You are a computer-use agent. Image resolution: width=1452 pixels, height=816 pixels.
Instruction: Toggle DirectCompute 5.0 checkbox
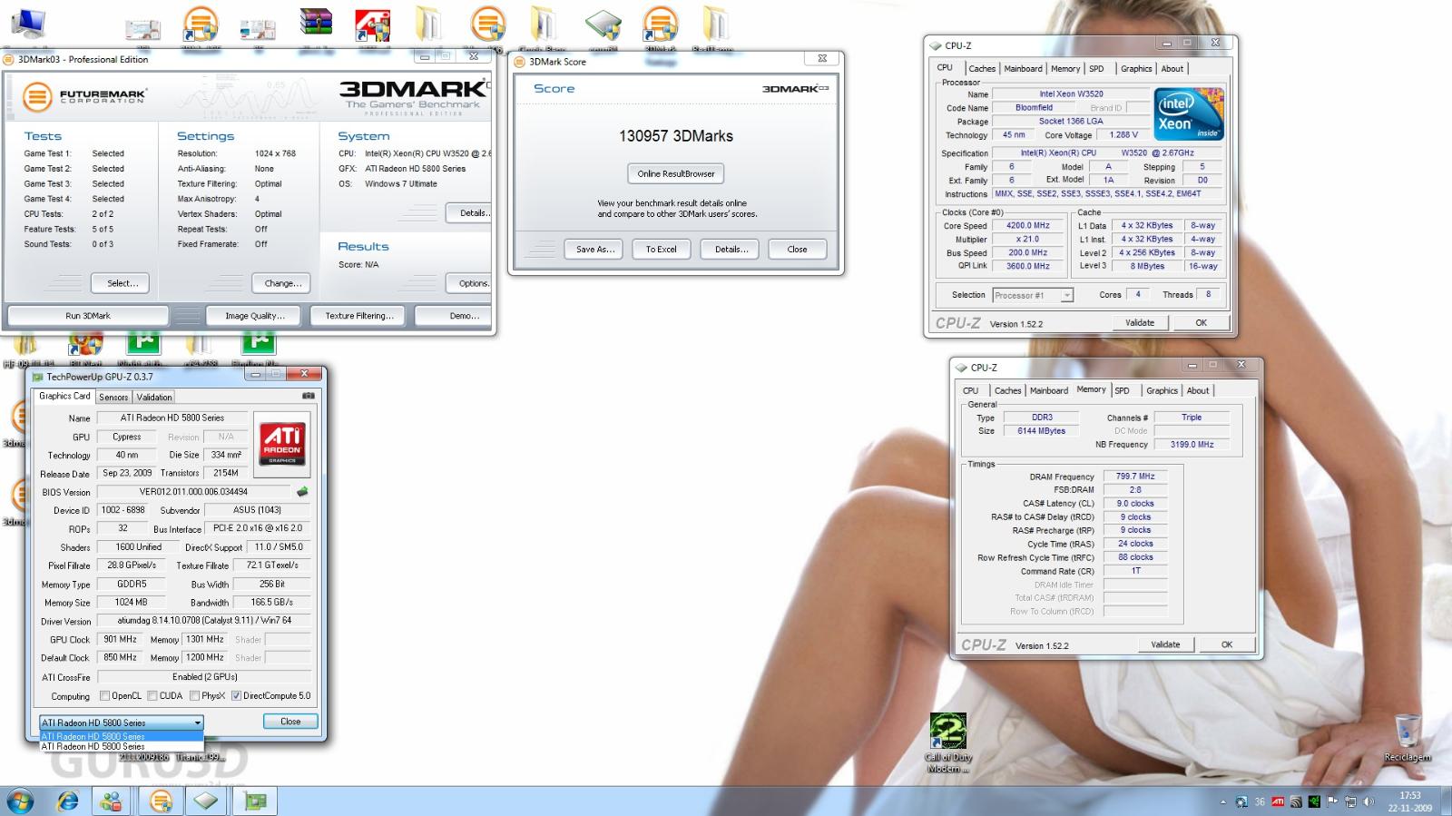[x=236, y=696]
